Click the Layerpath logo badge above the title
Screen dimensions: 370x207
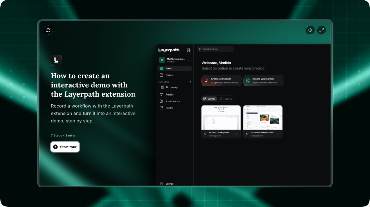56,60
